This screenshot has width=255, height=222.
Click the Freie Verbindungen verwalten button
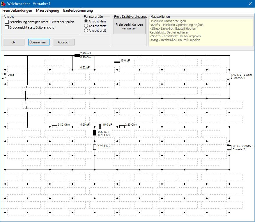click(129, 27)
